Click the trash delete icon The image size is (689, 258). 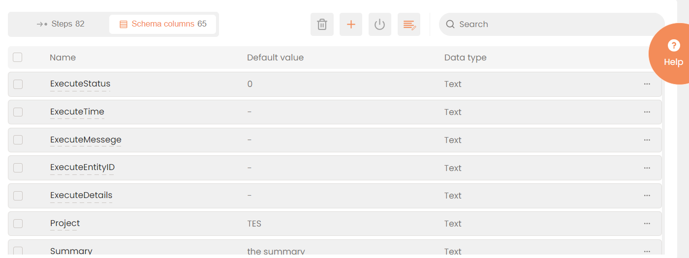(x=322, y=25)
